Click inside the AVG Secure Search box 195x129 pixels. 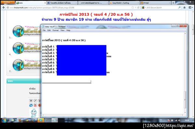click(162, 8)
